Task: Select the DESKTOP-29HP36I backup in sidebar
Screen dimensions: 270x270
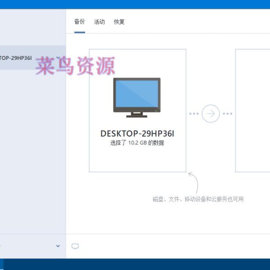Action: point(33,58)
